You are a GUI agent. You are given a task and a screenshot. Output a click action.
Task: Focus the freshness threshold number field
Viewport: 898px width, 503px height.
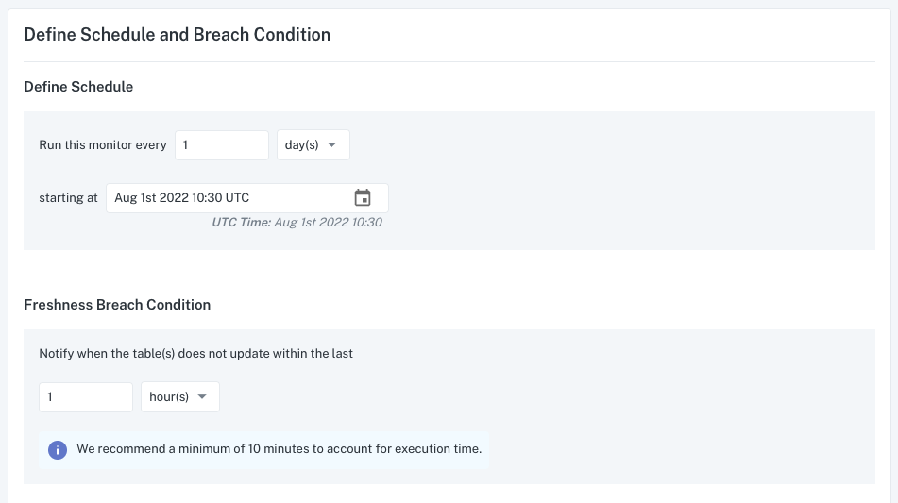click(x=86, y=397)
